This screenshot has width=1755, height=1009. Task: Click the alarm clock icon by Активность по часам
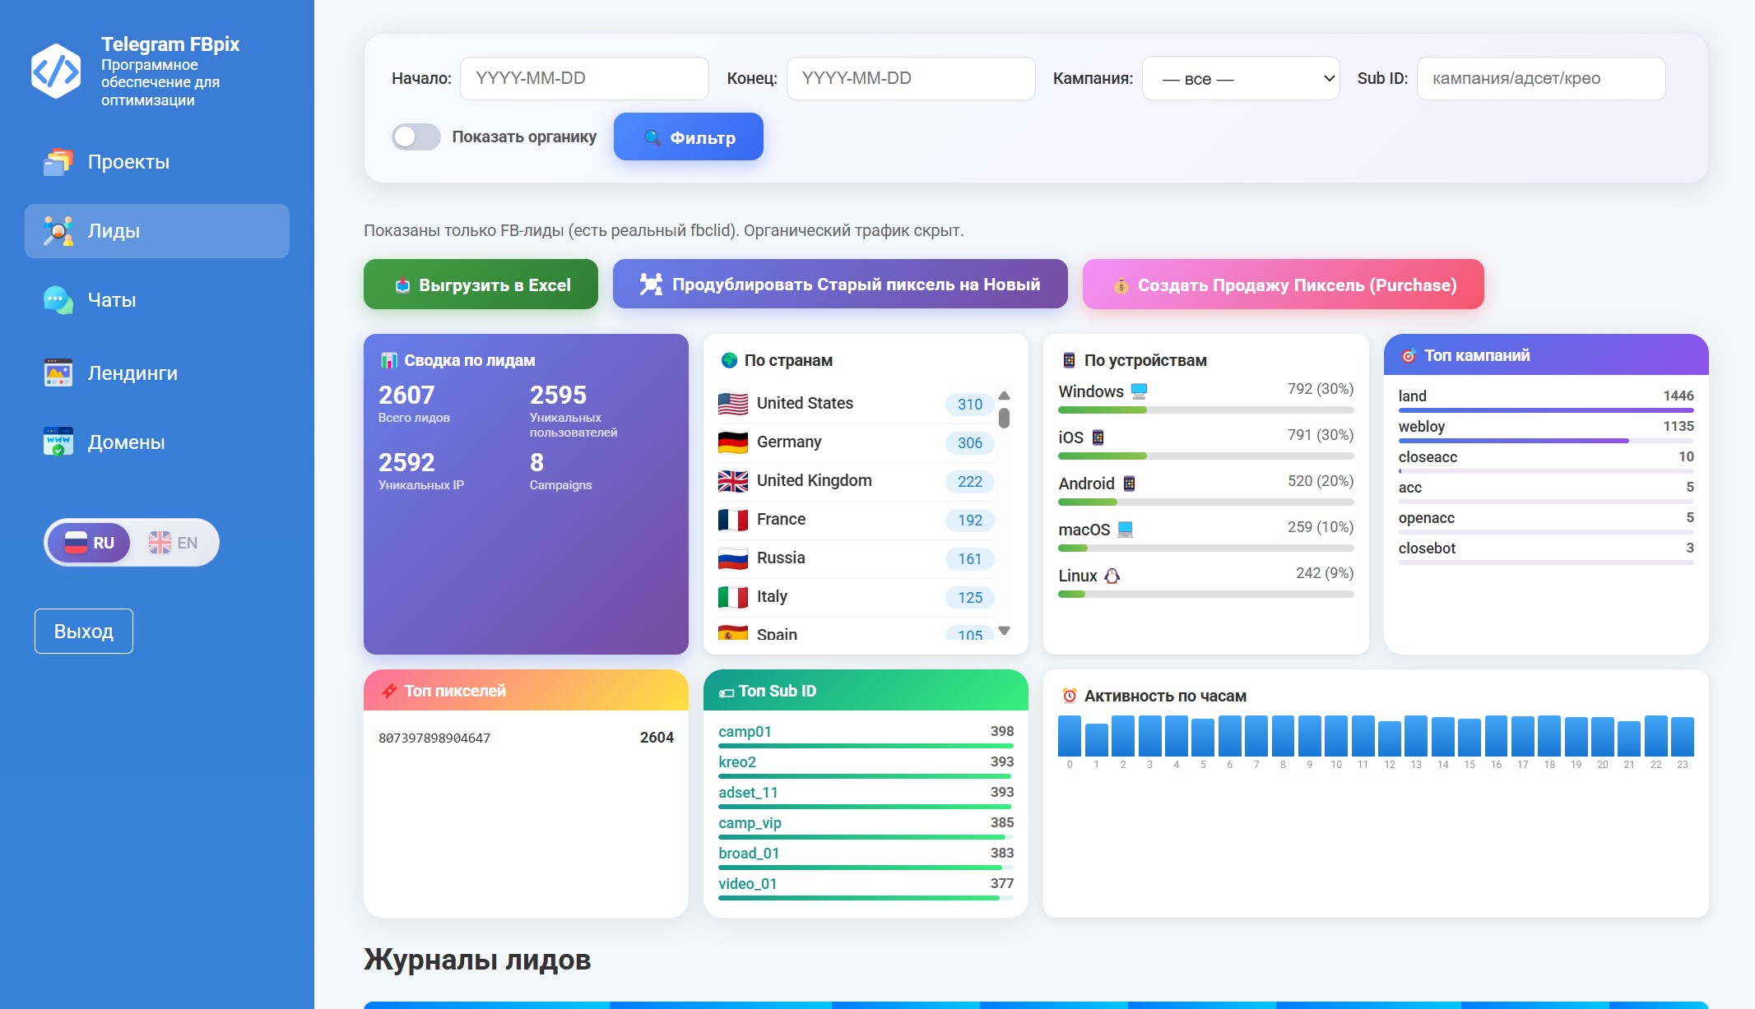[x=1070, y=696]
